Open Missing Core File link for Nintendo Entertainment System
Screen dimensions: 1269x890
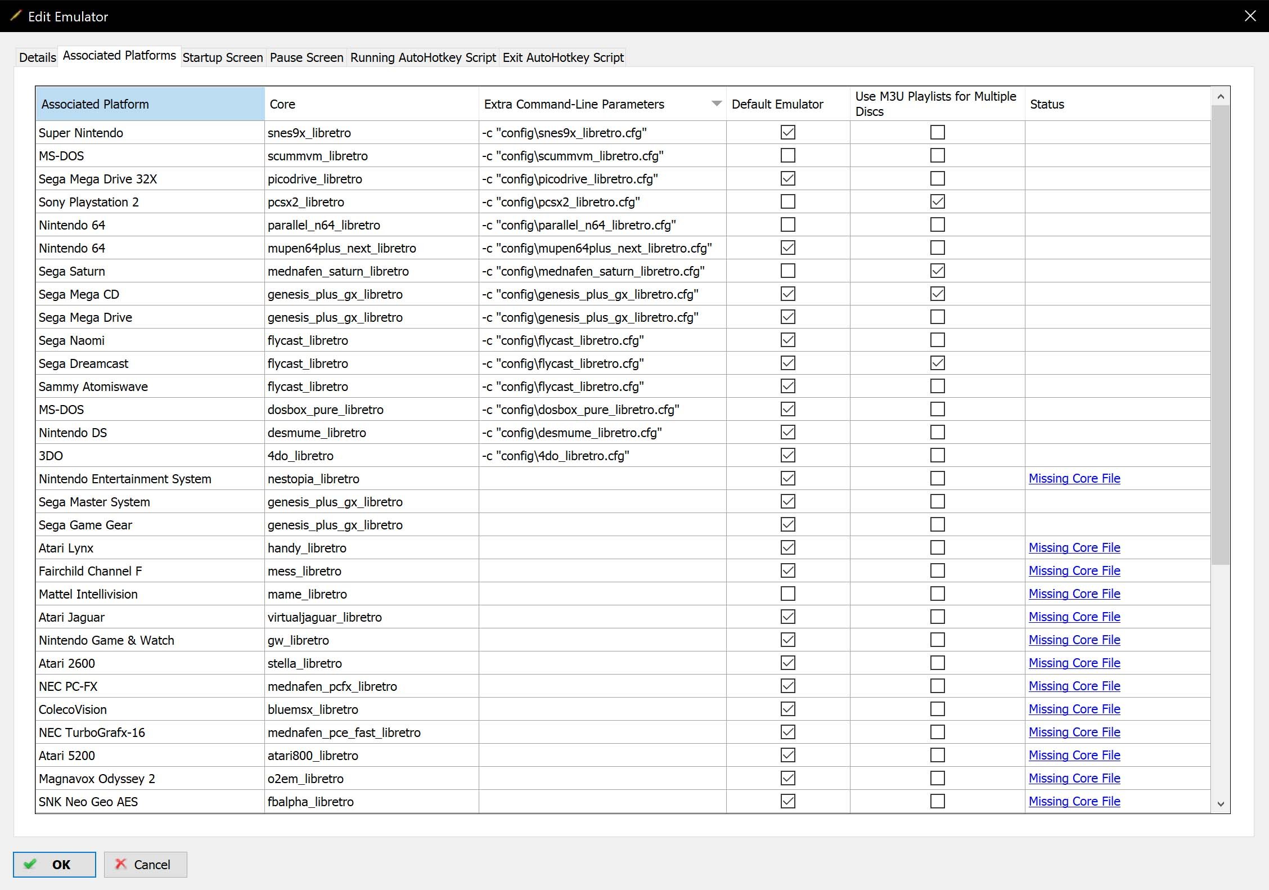tap(1074, 478)
